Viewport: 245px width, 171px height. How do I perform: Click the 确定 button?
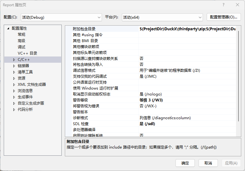point(185,163)
